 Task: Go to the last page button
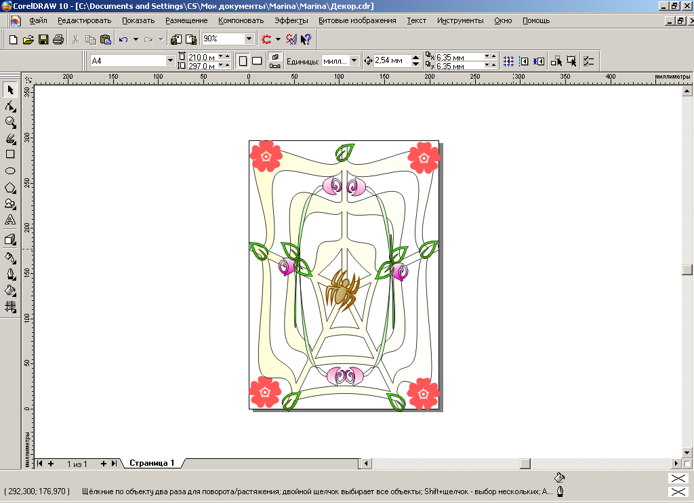115,464
